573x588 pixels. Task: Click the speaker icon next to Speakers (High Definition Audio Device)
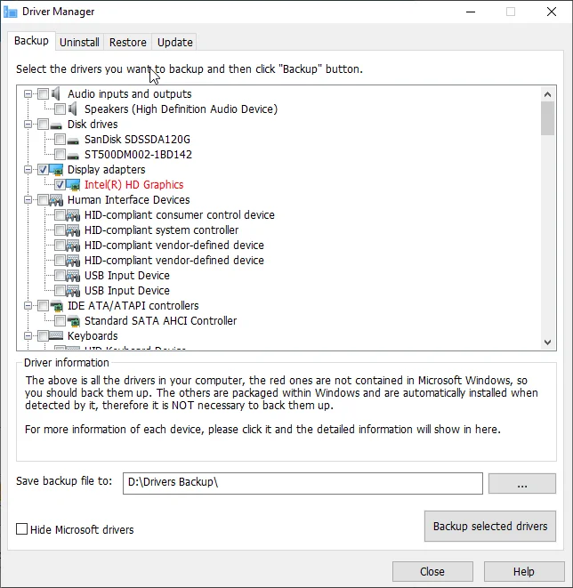click(x=73, y=109)
